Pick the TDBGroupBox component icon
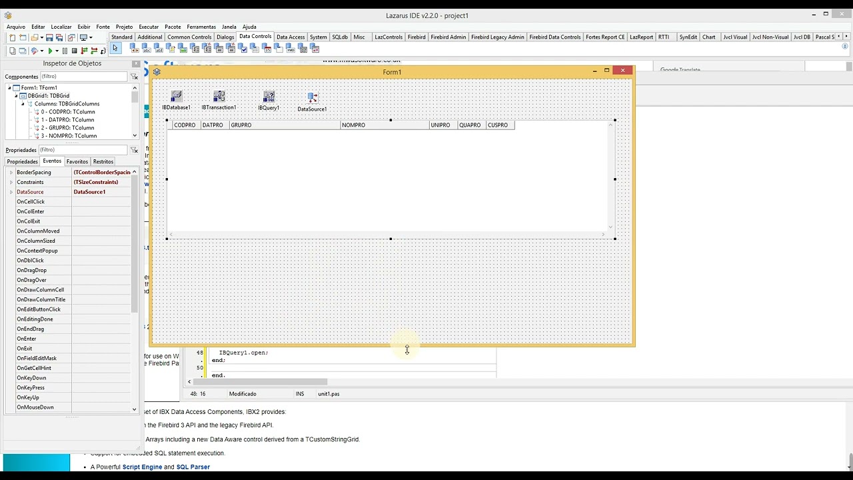 point(279,48)
